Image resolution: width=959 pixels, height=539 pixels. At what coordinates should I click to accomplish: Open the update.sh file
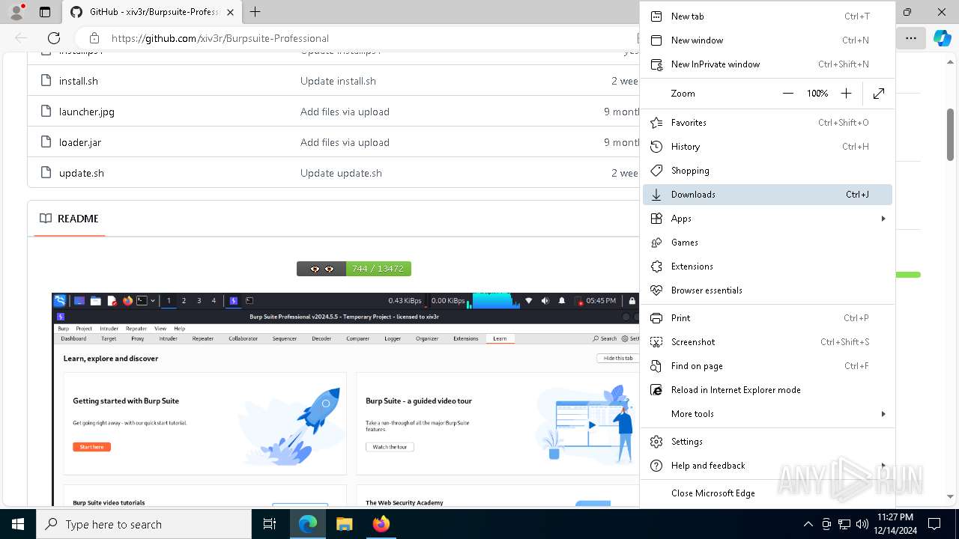coord(82,173)
